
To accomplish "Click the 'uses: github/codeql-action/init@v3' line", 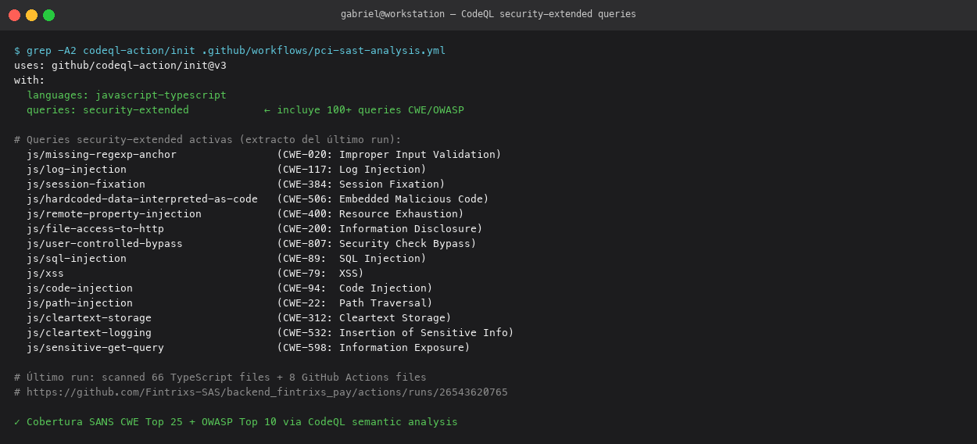I will (x=120, y=66).
